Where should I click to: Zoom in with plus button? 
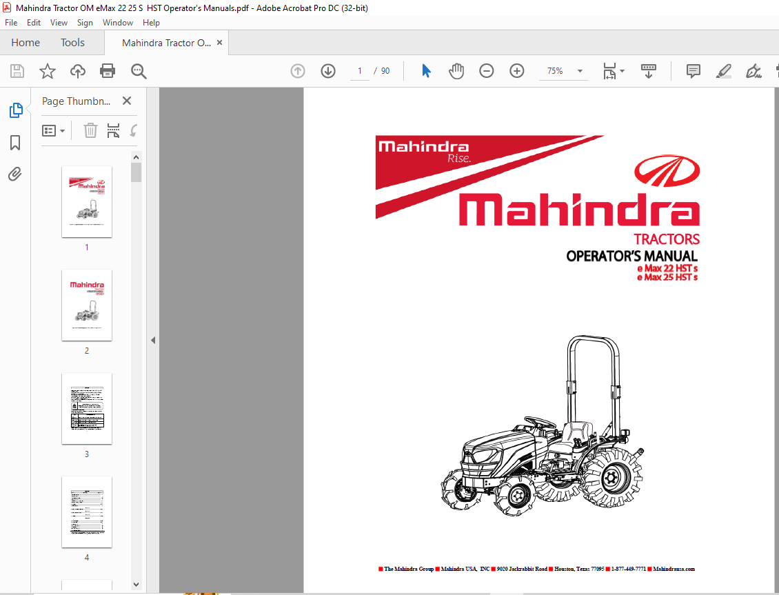pos(516,71)
